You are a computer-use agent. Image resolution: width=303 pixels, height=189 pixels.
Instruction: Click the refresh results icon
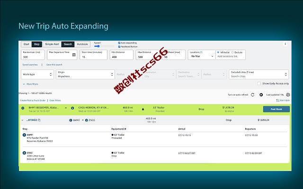point(252,94)
